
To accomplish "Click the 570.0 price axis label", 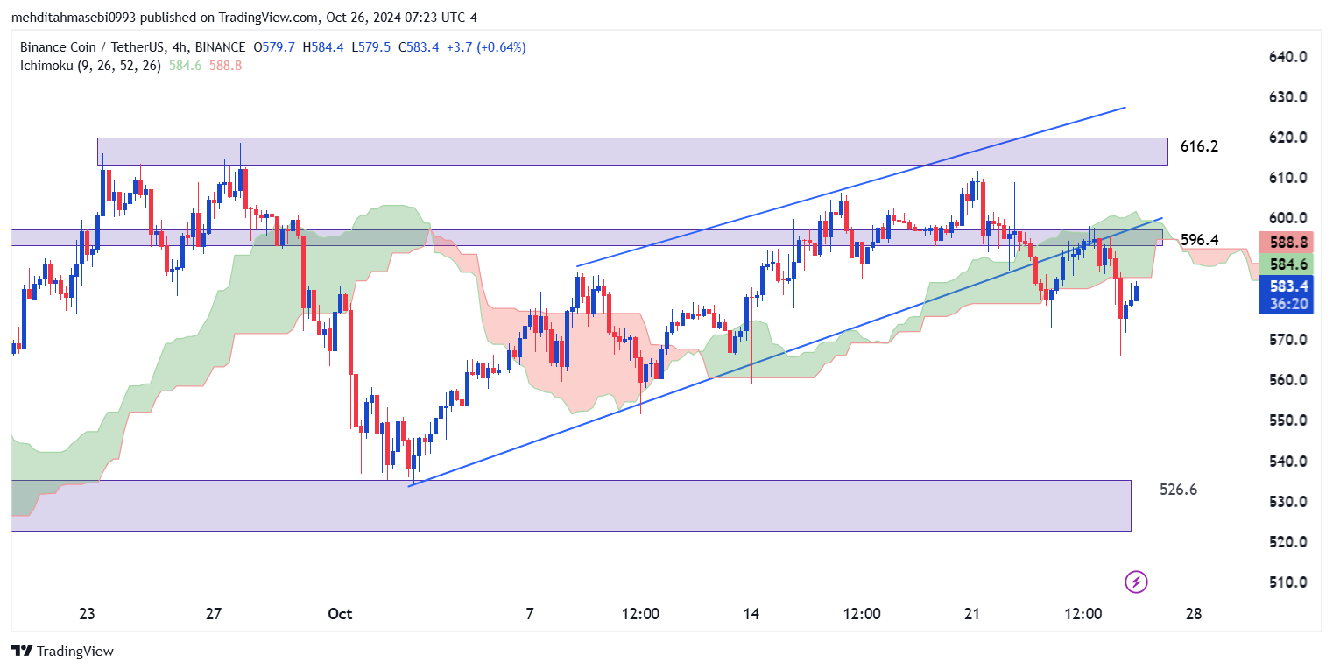I will (x=1287, y=340).
